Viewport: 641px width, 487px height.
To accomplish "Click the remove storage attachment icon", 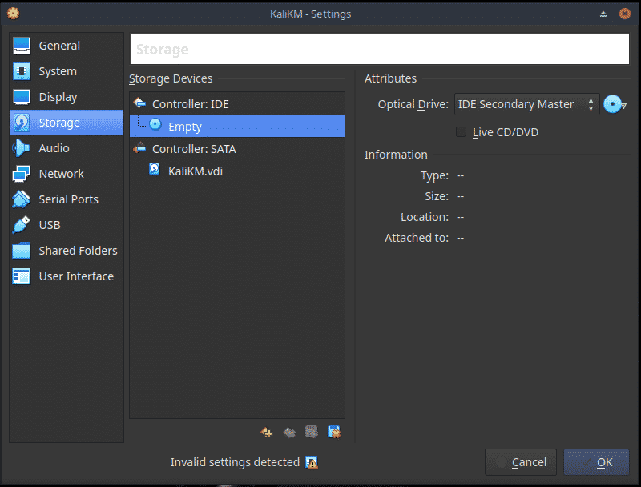I will [335, 433].
